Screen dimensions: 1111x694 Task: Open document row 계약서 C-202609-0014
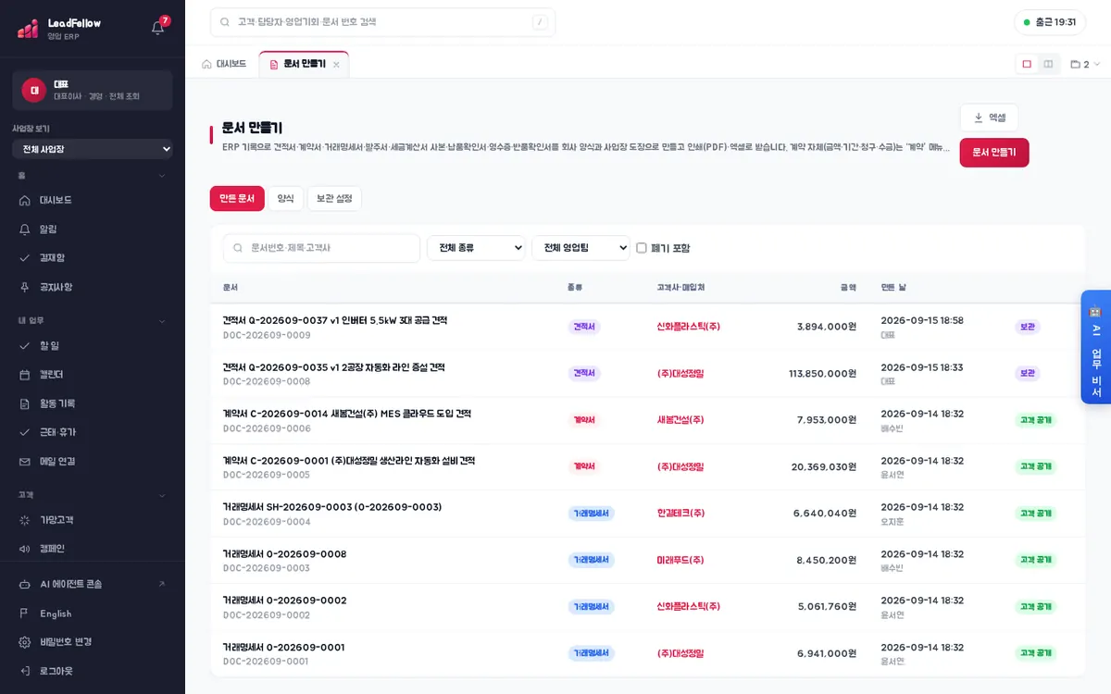point(647,420)
